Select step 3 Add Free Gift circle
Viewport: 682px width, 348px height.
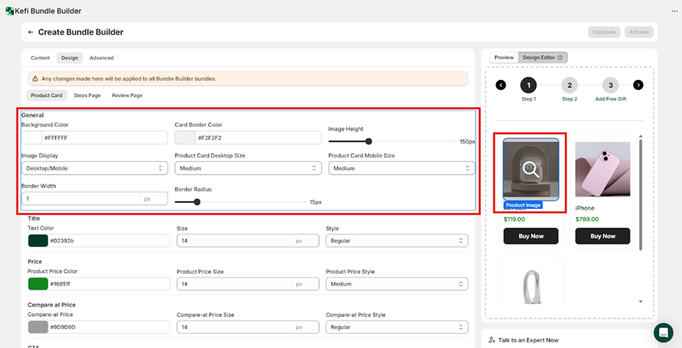click(610, 85)
